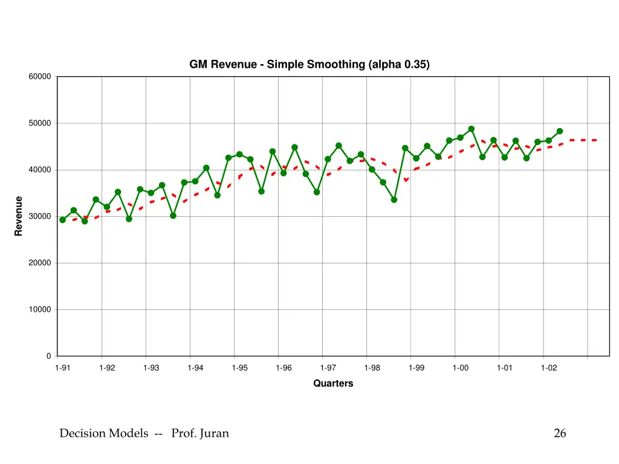Select the first green data point at 1-91
The height and width of the screenshot is (464, 619).
62,220
